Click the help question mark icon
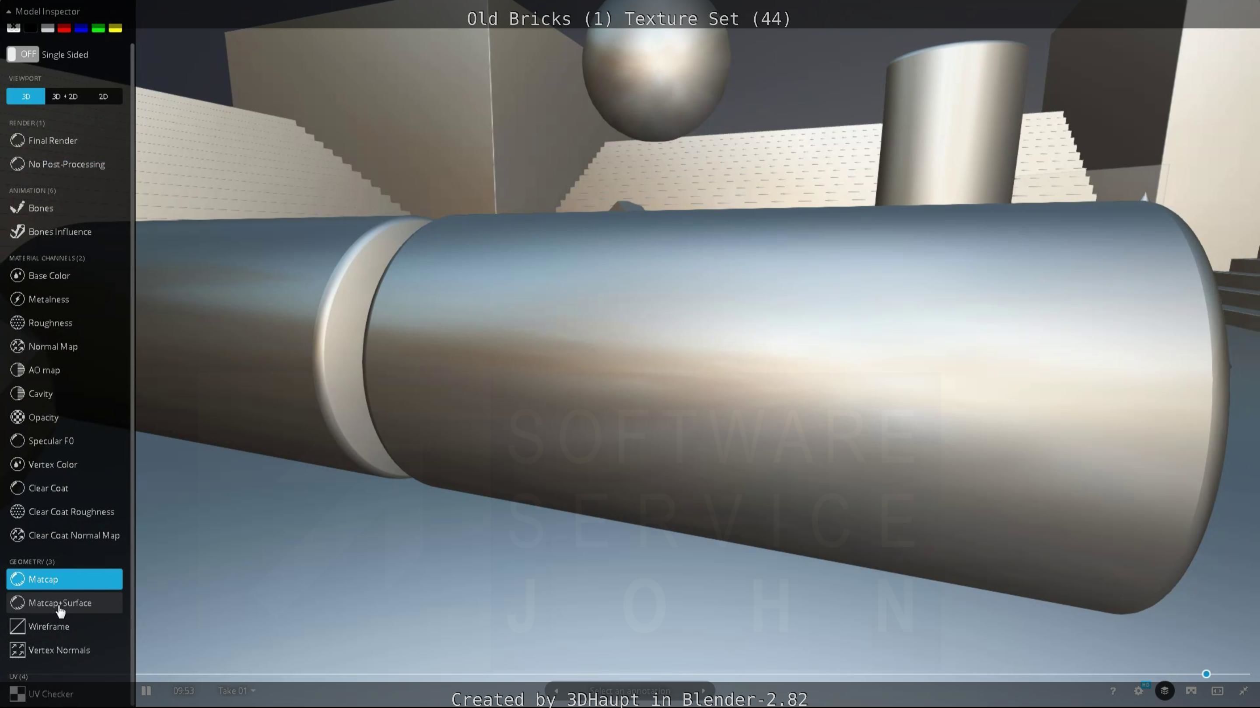 [1113, 691]
